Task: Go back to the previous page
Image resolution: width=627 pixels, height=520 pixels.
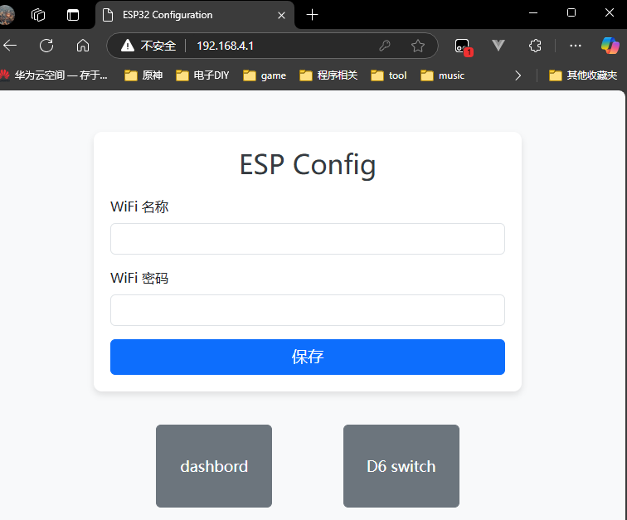Action: click(11, 46)
